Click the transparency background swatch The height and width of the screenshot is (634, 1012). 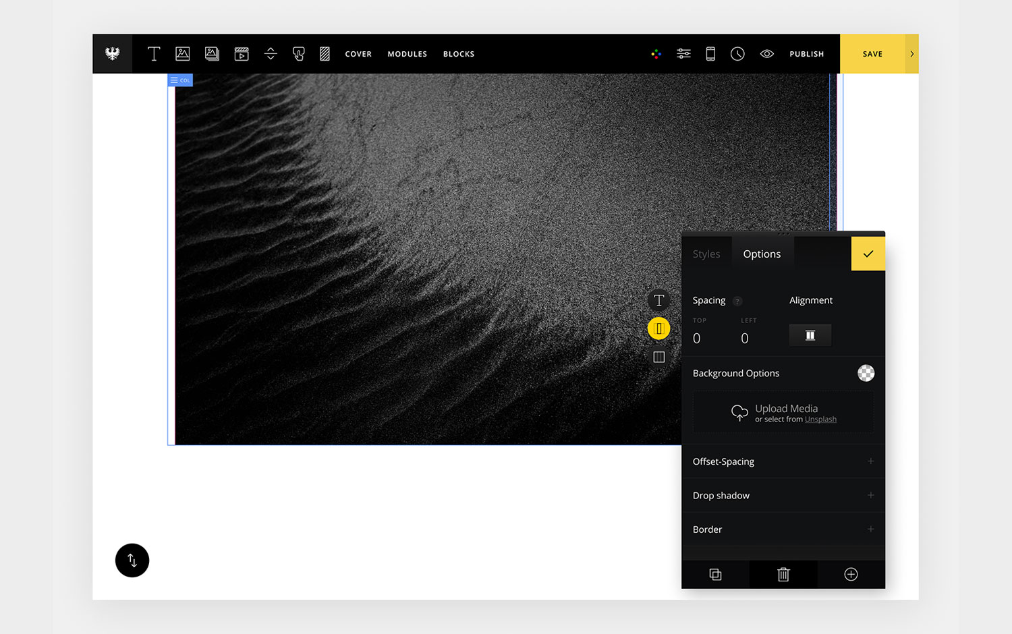866,373
